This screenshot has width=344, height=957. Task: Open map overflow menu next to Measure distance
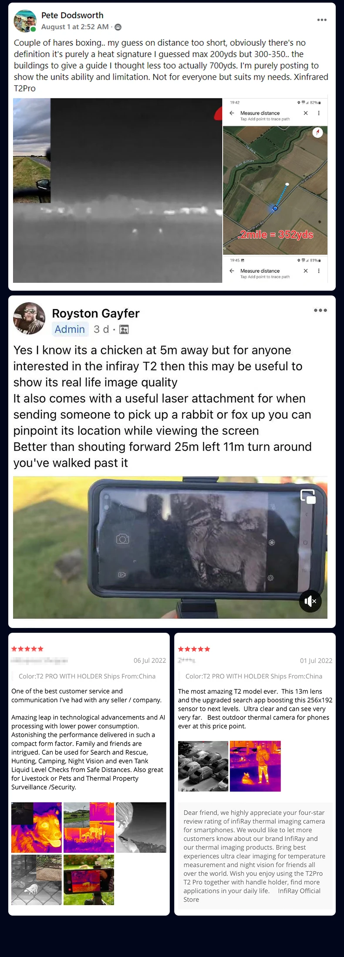[x=319, y=113]
